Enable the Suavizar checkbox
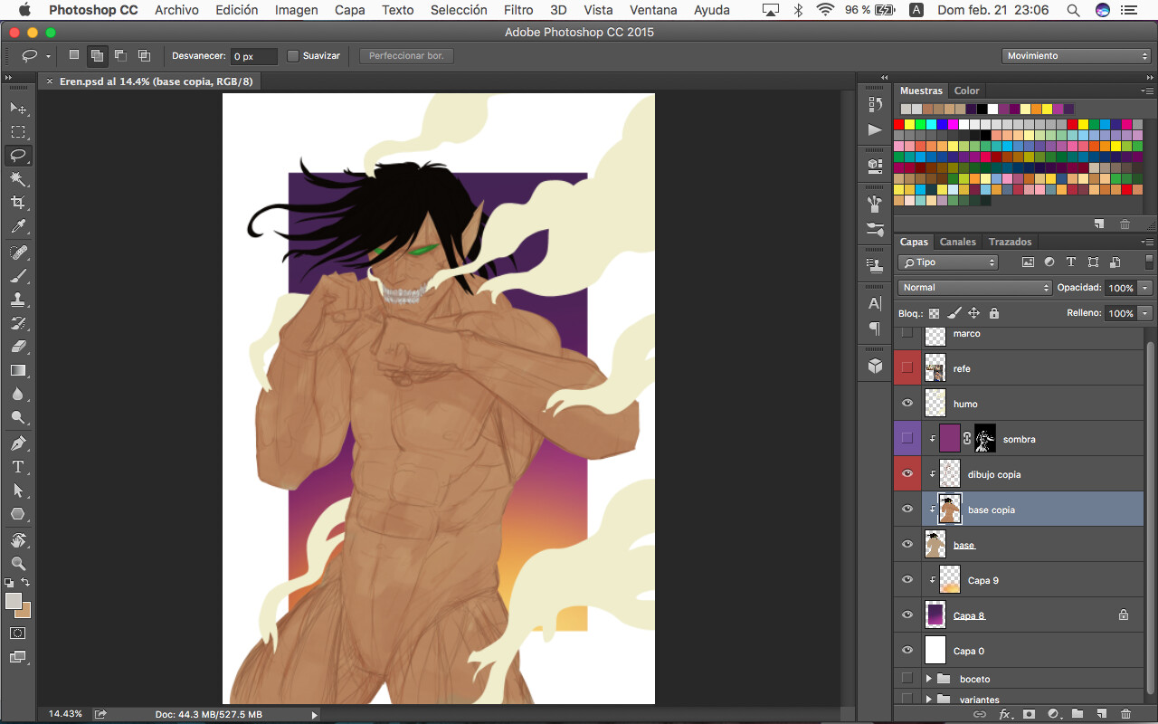 [x=293, y=56]
